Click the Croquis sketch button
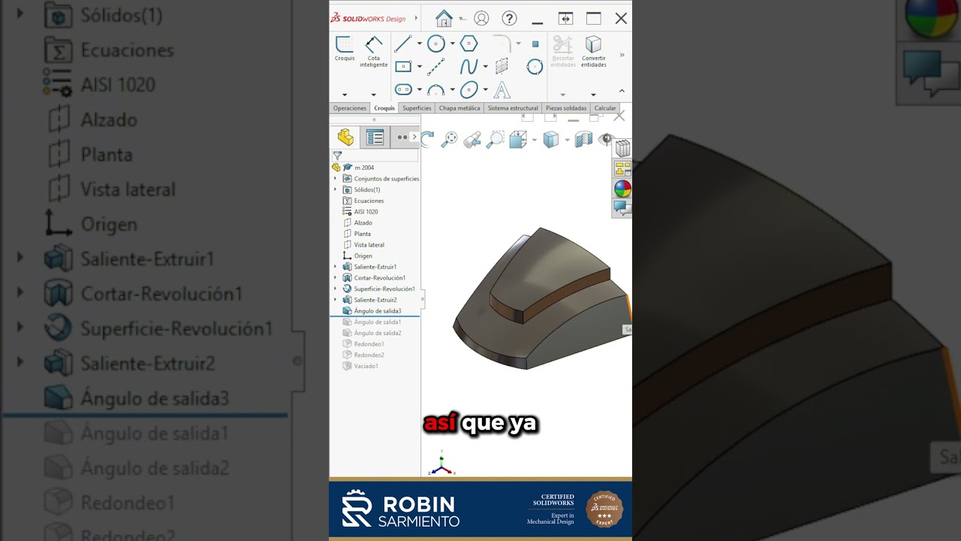 tap(345, 48)
